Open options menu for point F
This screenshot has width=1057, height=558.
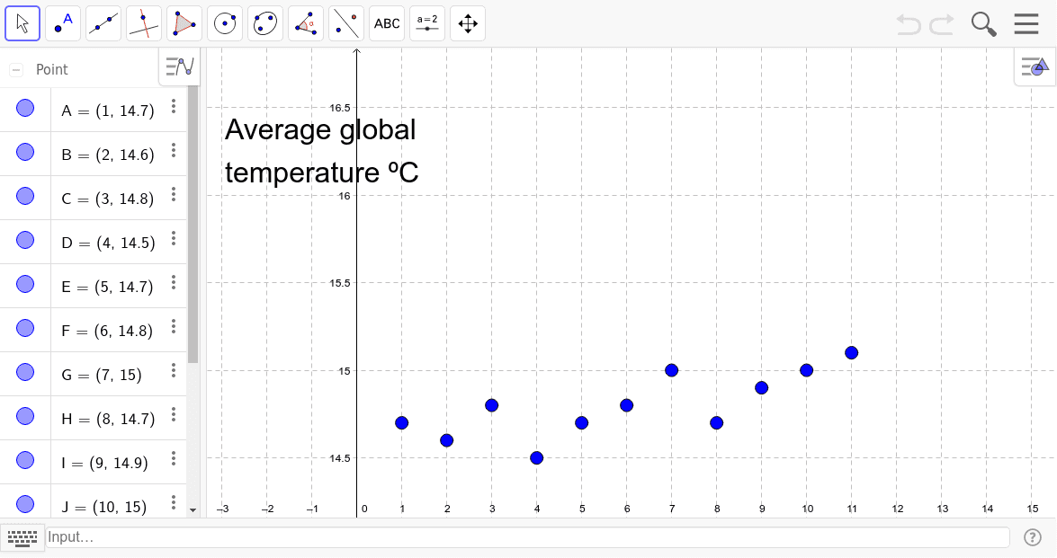(174, 327)
